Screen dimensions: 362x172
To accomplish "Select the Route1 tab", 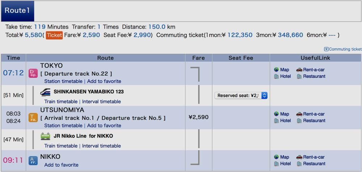I will (x=17, y=11).
